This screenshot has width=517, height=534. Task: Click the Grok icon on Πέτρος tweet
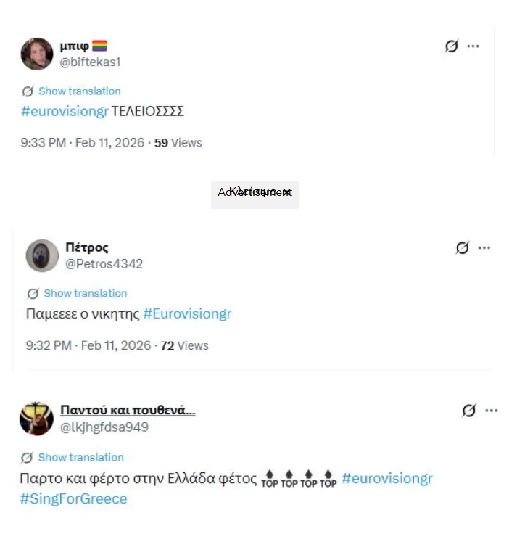[x=462, y=247]
